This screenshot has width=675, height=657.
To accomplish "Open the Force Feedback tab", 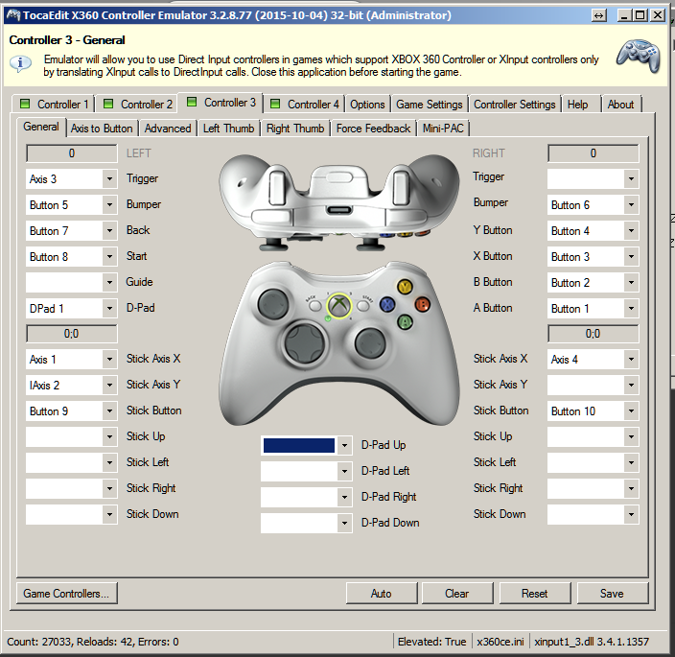I will tap(373, 128).
